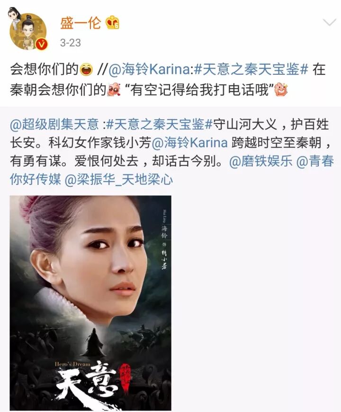Open @海铃Karina mention in original post

click(x=190, y=143)
